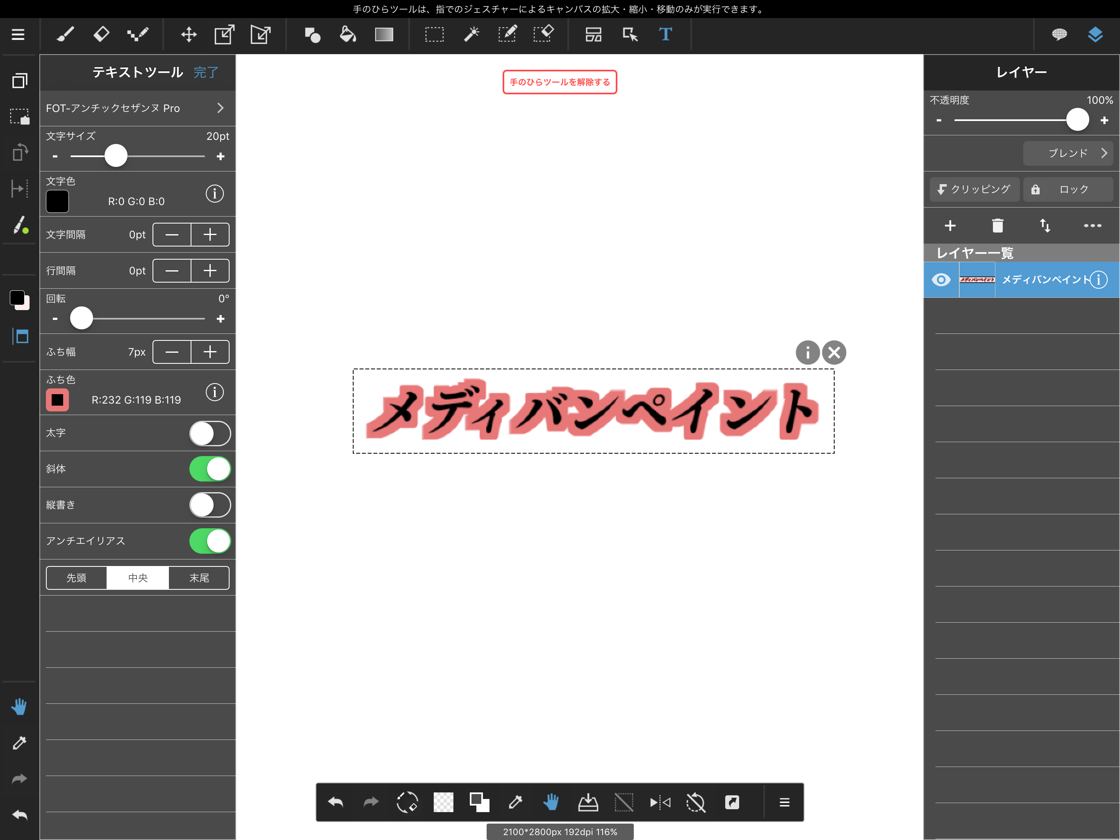Click flip horizontal icon in bottom toolbar
This screenshot has height=840, width=1120.
[660, 802]
